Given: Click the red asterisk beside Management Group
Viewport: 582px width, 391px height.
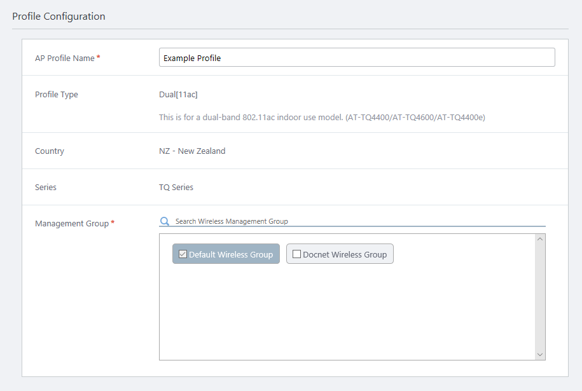Looking at the screenshot, I should pos(113,223).
